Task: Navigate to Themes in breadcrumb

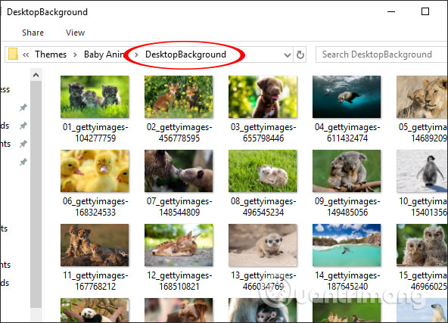Action: [x=51, y=54]
